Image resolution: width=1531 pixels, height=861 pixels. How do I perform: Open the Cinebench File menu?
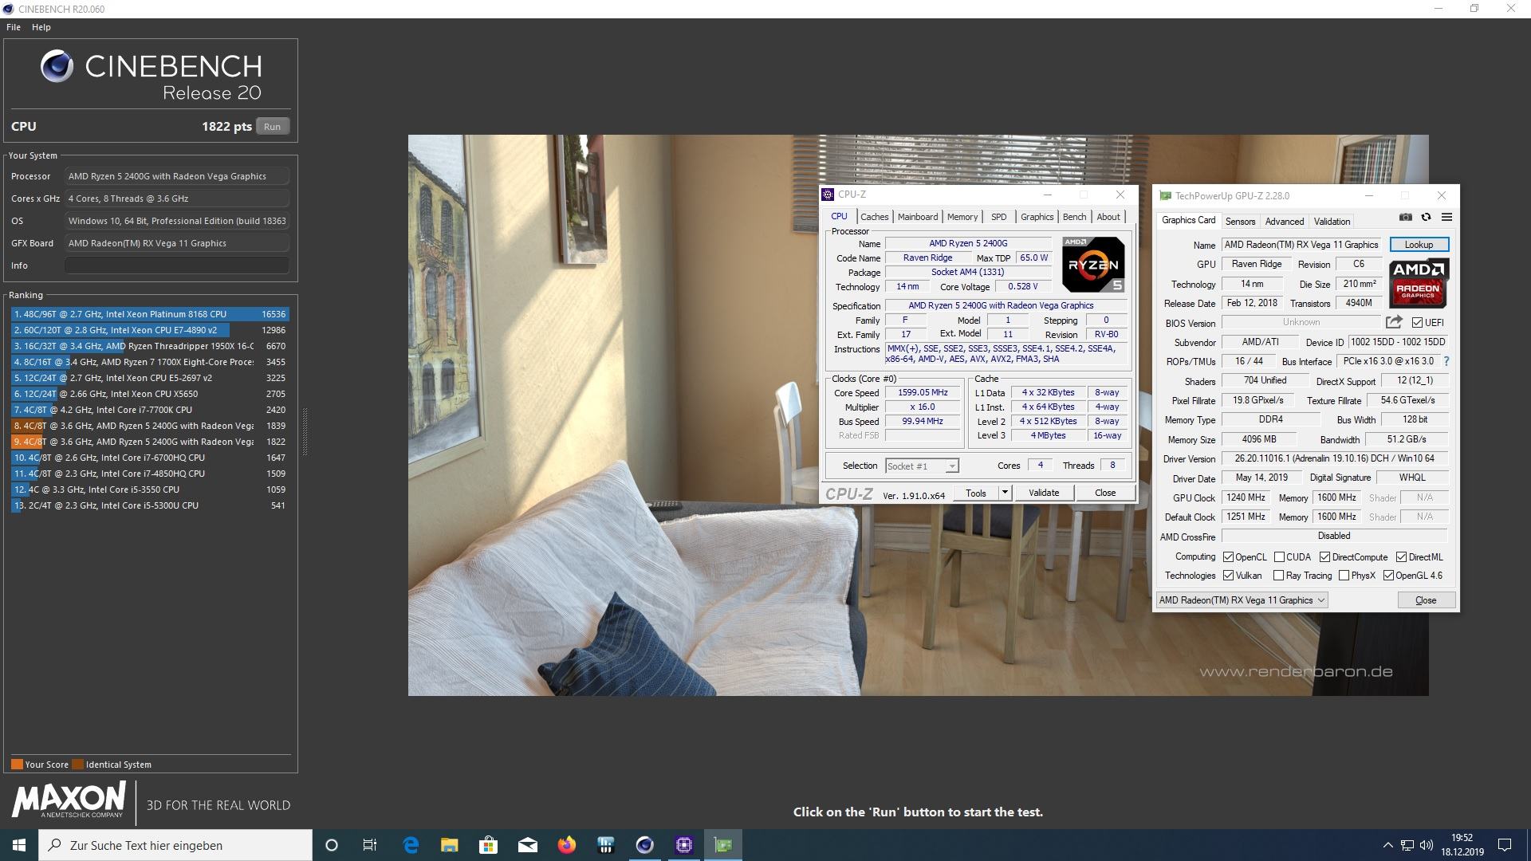pyautogui.click(x=14, y=27)
